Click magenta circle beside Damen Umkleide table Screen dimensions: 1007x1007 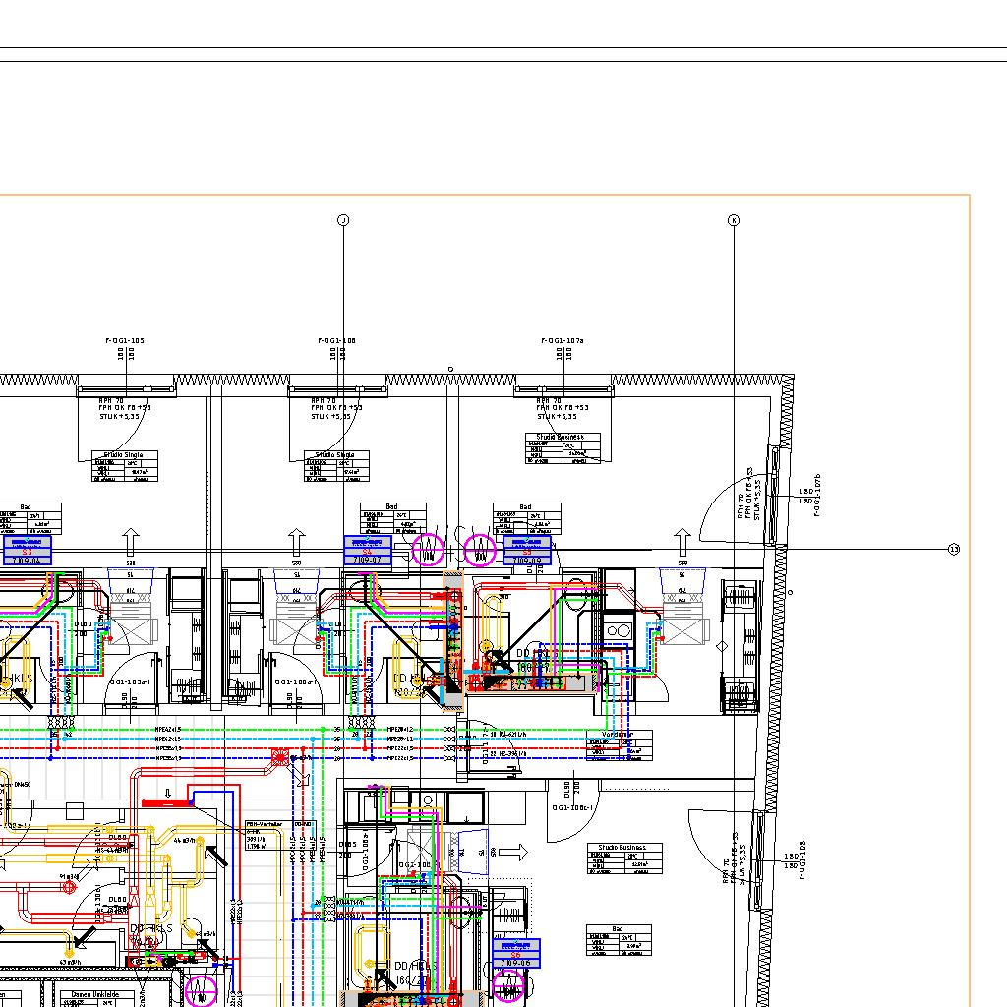(202, 989)
